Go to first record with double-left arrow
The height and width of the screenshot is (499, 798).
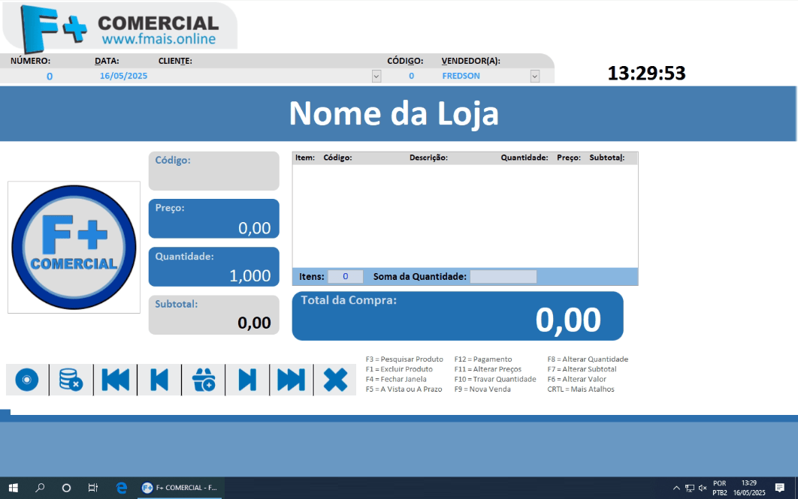(x=115, y=380)
